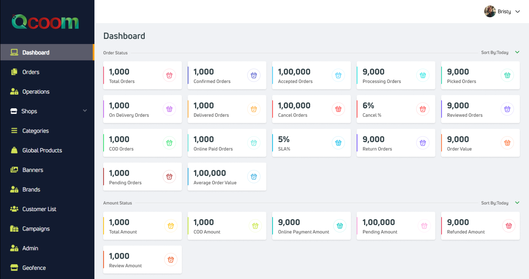
Task: Open Amount Status Sort By dropdown
Action: (517, 203)
